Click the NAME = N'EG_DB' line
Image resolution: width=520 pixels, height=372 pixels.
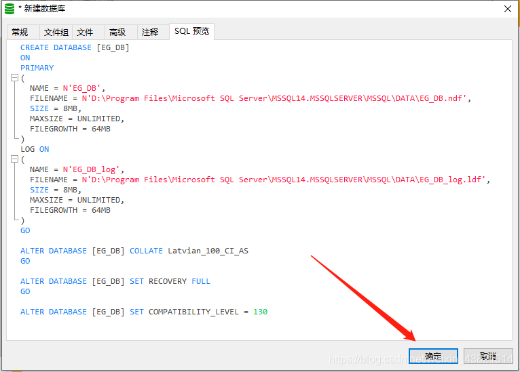(x=67, y=88)
